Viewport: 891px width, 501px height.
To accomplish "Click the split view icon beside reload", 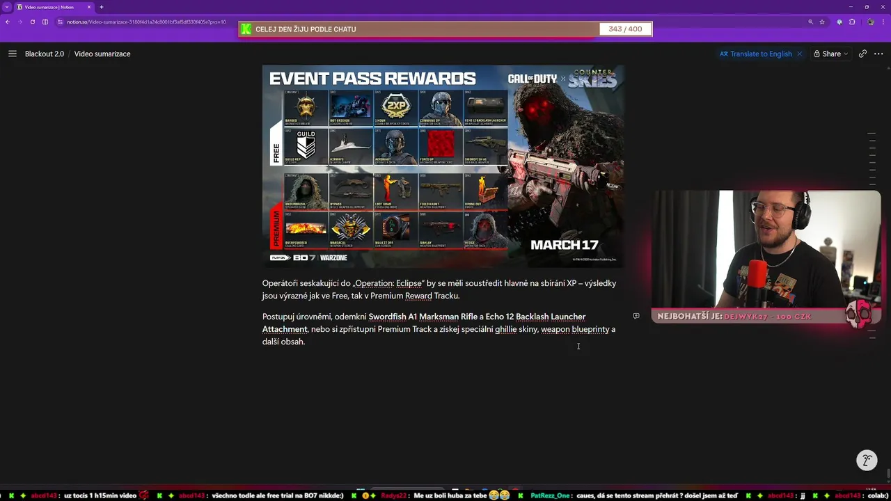I will (45, 22).
